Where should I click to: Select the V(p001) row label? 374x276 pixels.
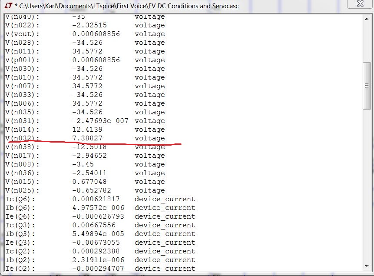tap(22, 60)
